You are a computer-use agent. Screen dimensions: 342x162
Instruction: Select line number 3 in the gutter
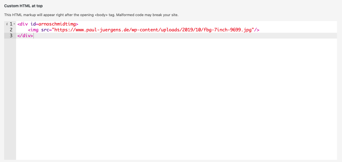click(11, 36)
